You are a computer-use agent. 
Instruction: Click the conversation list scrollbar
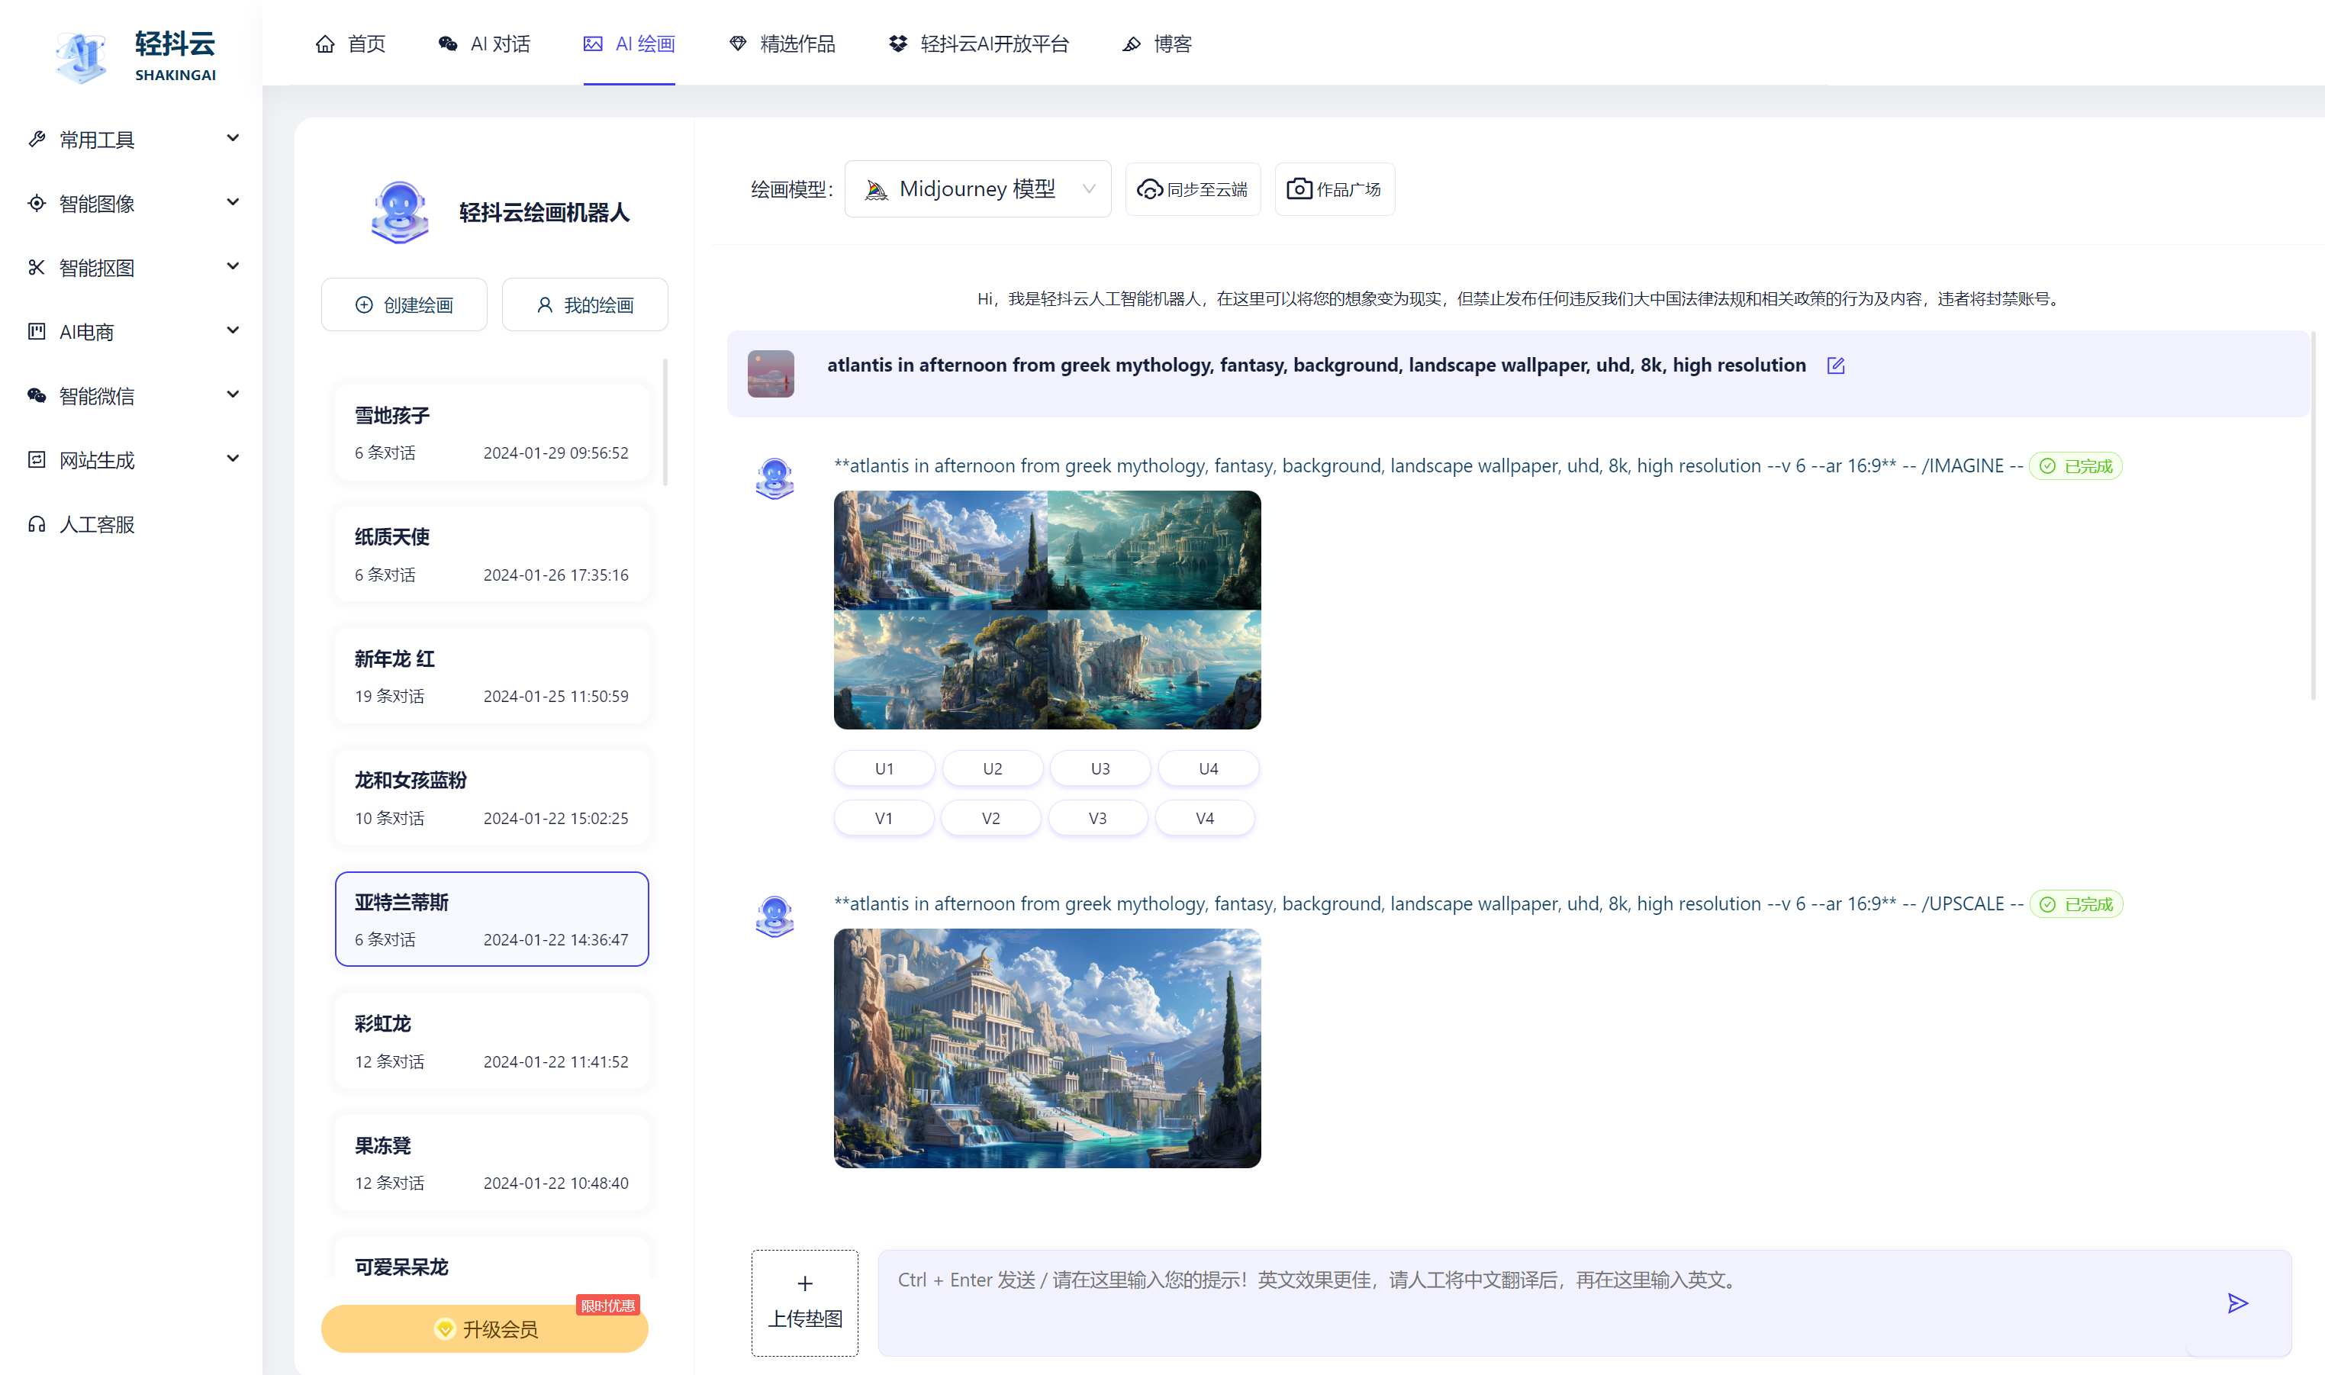pyautogui.click(x=665, y=421)
